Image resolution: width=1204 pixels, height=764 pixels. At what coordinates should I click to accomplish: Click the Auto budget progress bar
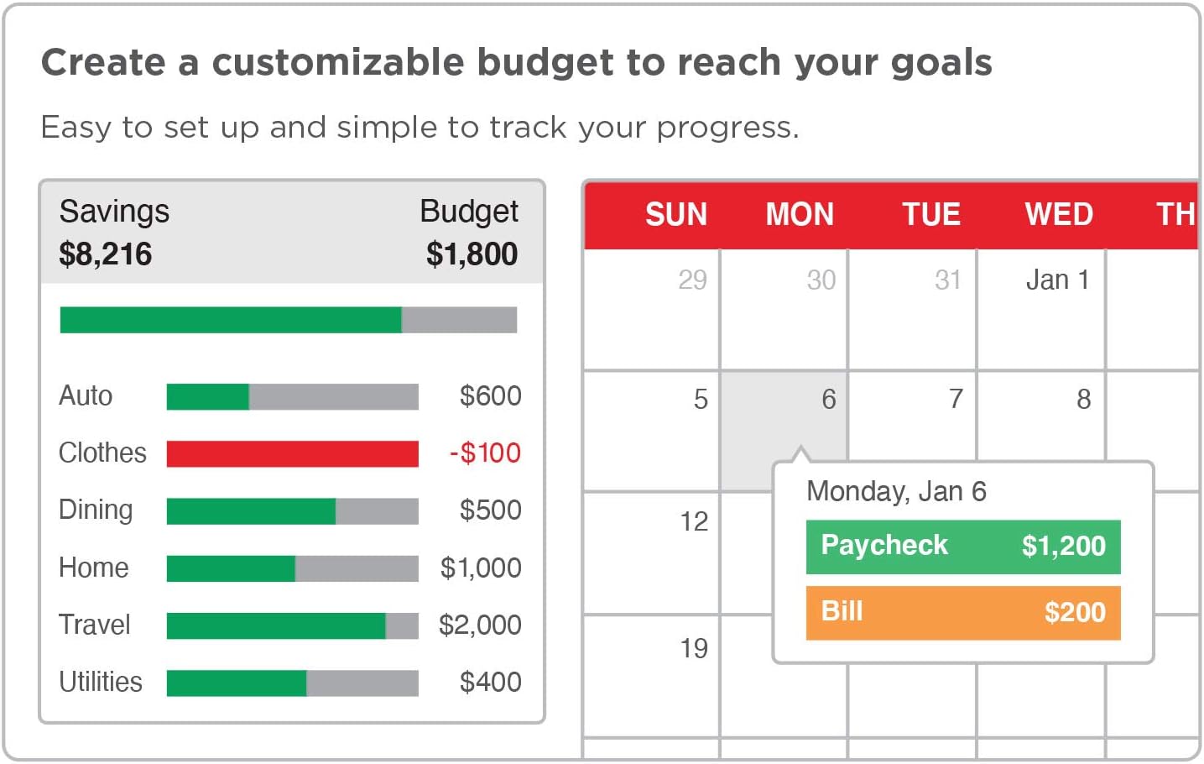click(x=292, y=396)
